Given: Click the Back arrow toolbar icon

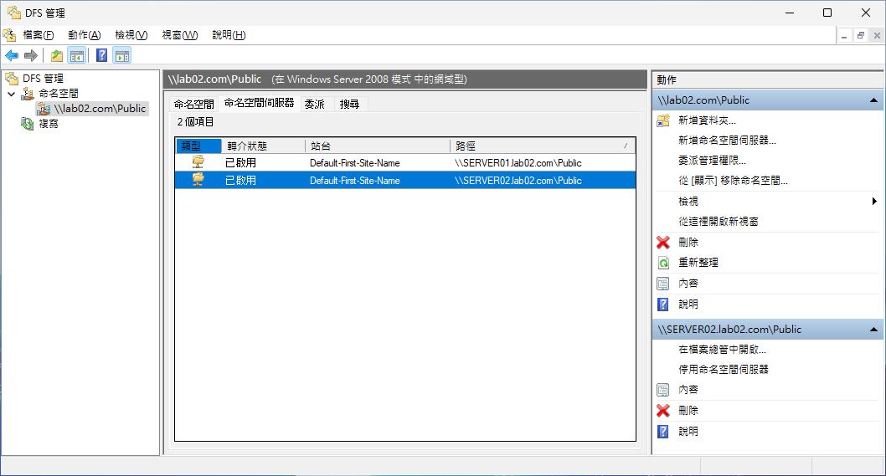Looking at the screenshot, I should 12,55.
